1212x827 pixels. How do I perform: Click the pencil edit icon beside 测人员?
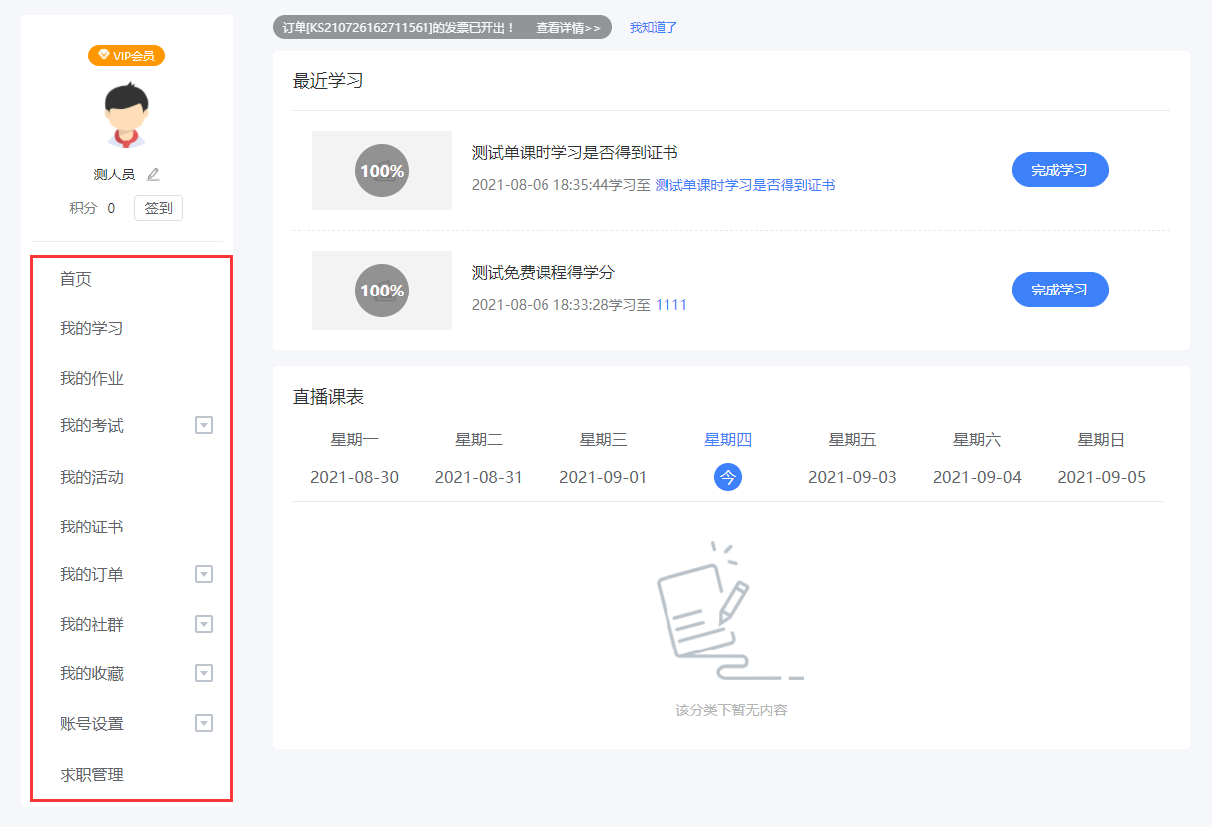(153, 175)
